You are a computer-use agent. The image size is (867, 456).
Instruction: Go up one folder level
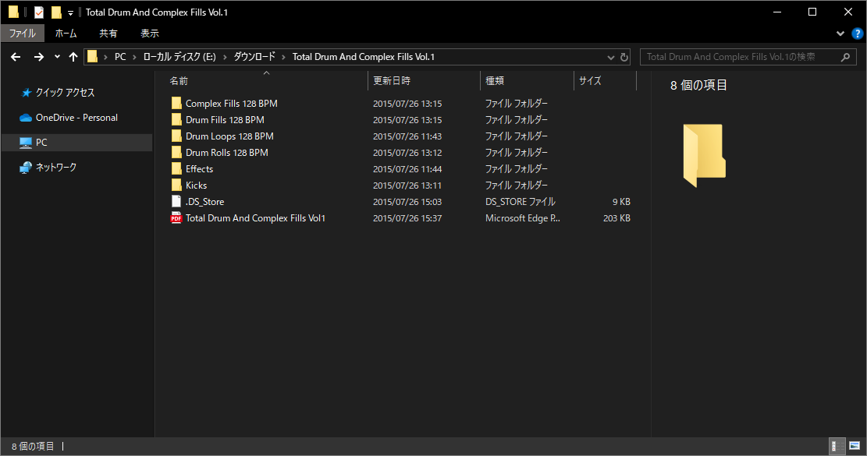pos(73,57)
